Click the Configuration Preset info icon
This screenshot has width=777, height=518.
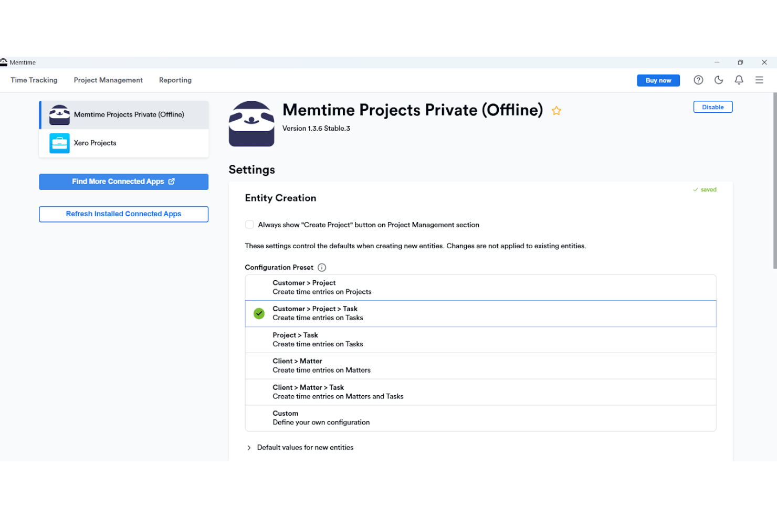(322, 267)
